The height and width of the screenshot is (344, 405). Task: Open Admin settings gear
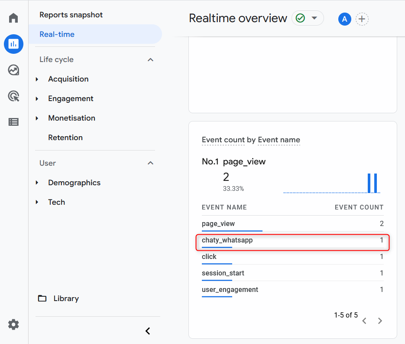(x=13, y=324)
